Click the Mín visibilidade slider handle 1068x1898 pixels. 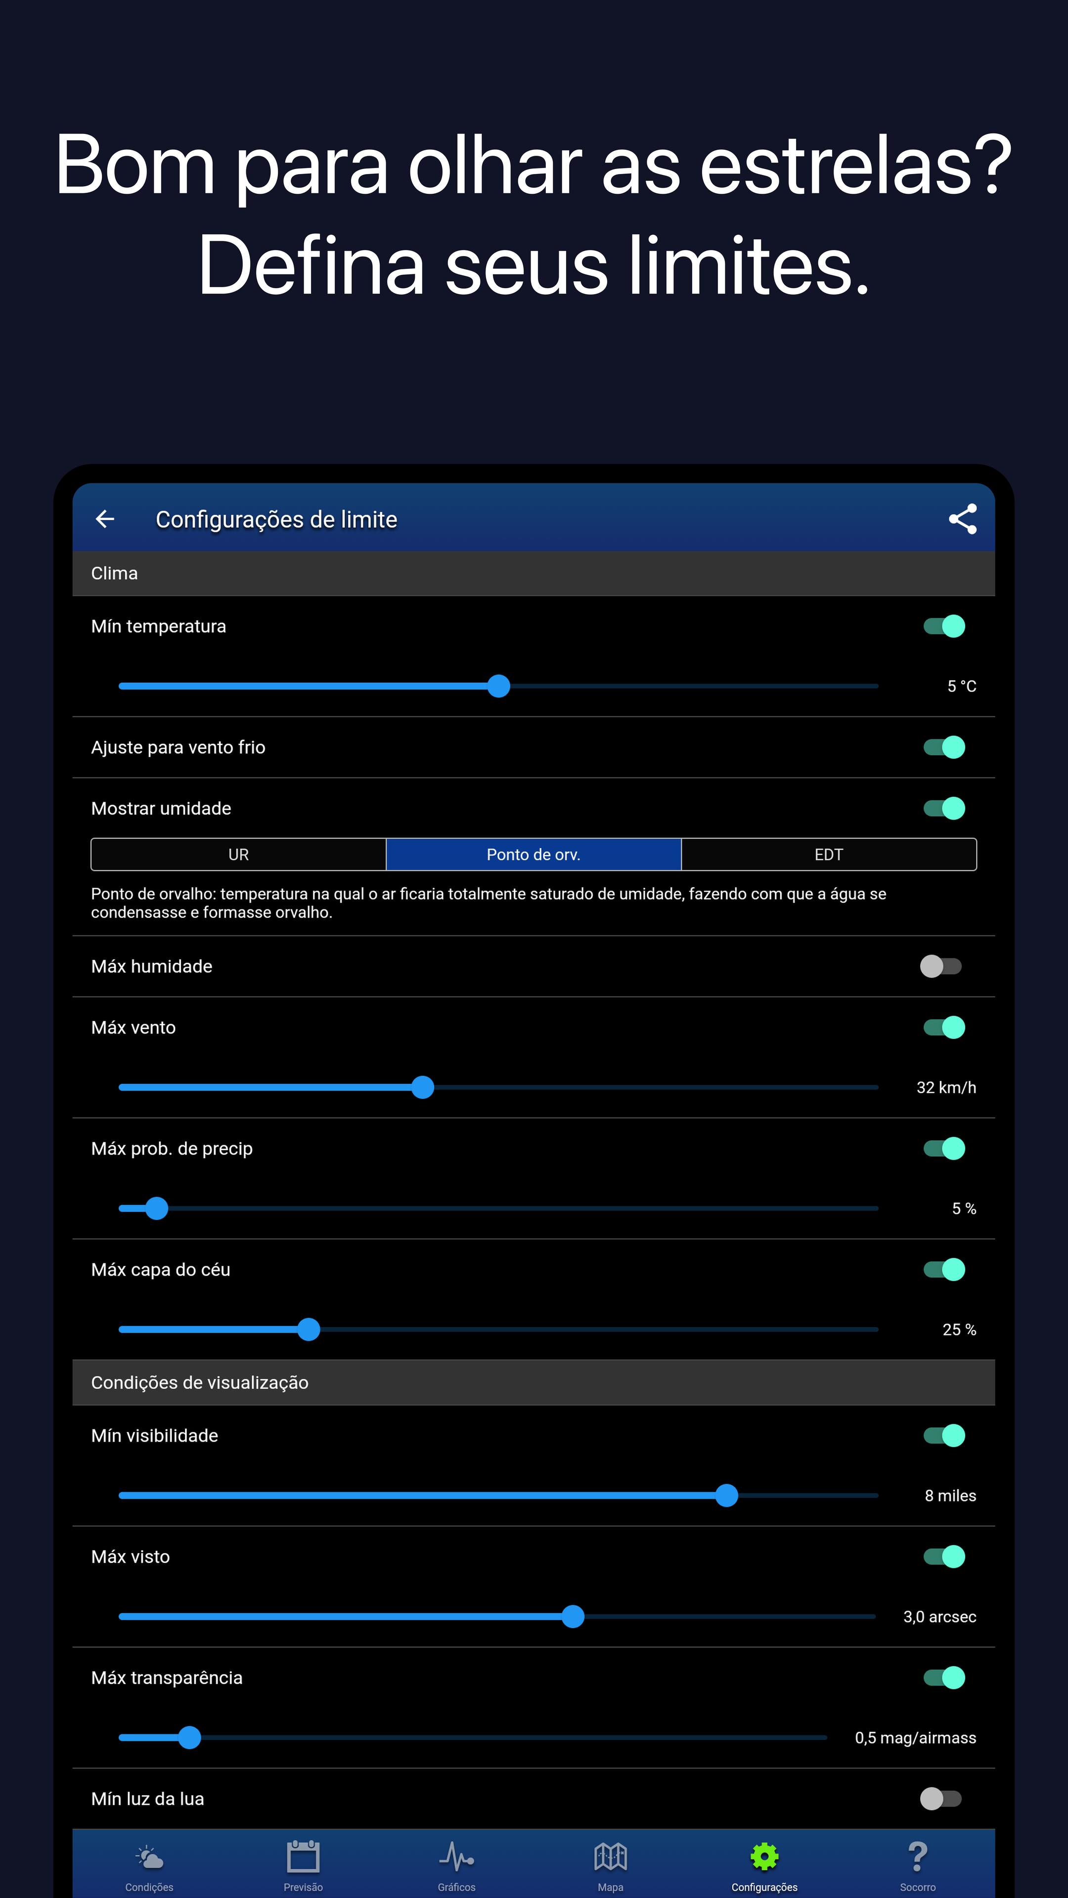tap(727, 1496)
